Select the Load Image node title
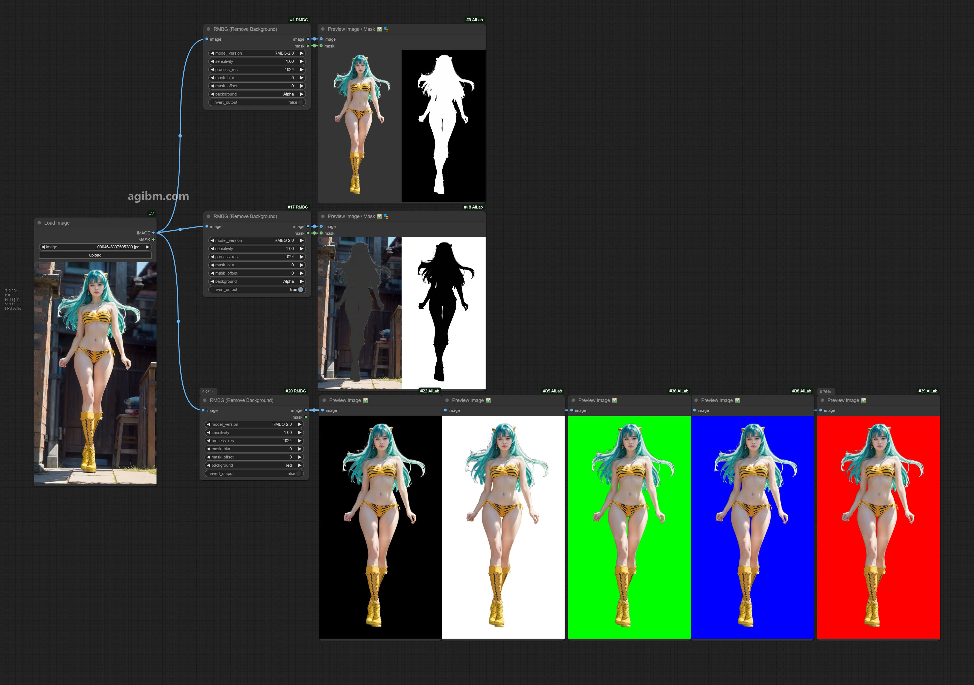 57,223
